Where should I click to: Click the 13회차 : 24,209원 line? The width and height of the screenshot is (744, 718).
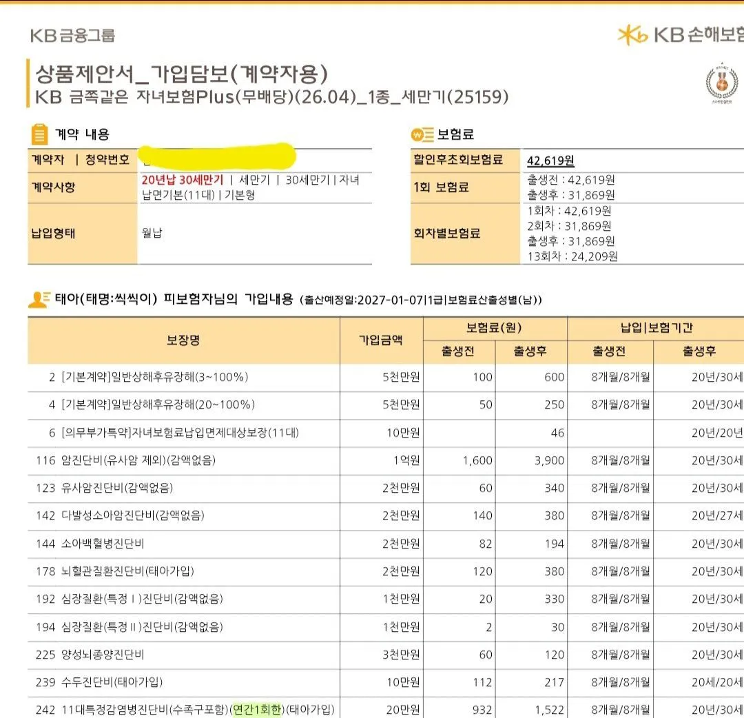tap(572, 257)
